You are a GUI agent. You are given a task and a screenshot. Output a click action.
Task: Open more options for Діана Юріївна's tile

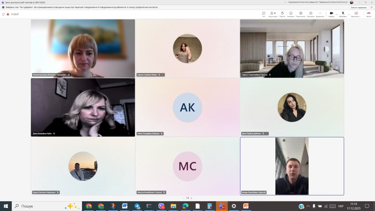(266, 134)
